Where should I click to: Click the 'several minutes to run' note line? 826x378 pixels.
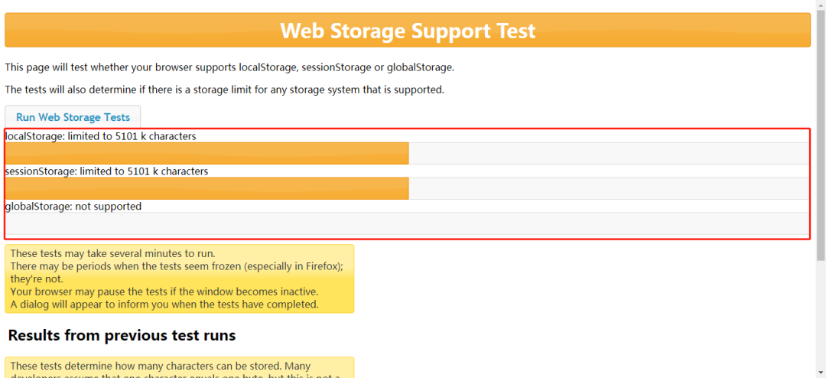[x=112, y=253]
